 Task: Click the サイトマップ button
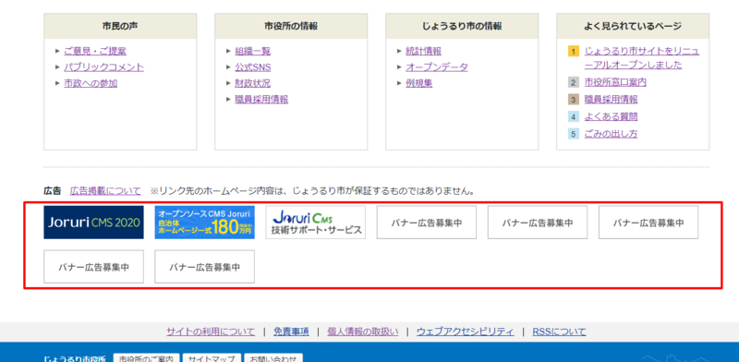[212, 358]
